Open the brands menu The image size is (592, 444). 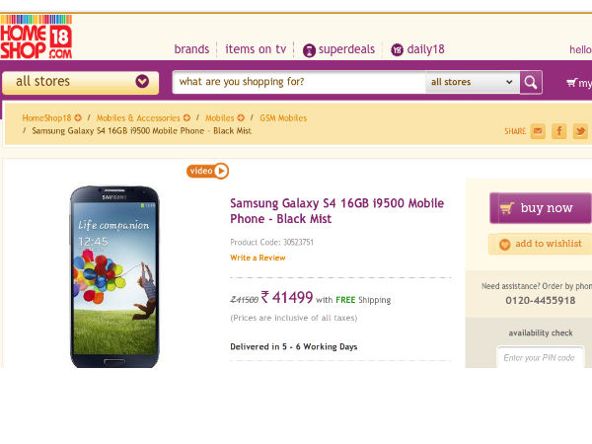coord(191,49)
